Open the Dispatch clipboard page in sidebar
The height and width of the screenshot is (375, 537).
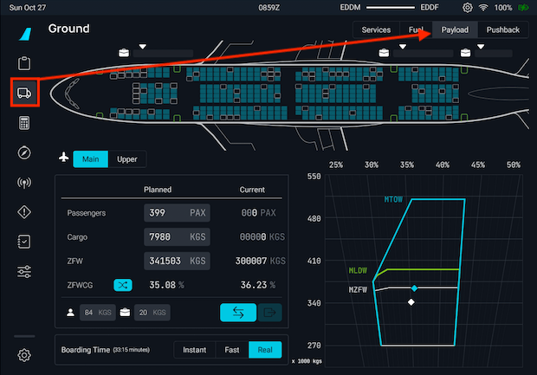(x=24, y=63)
